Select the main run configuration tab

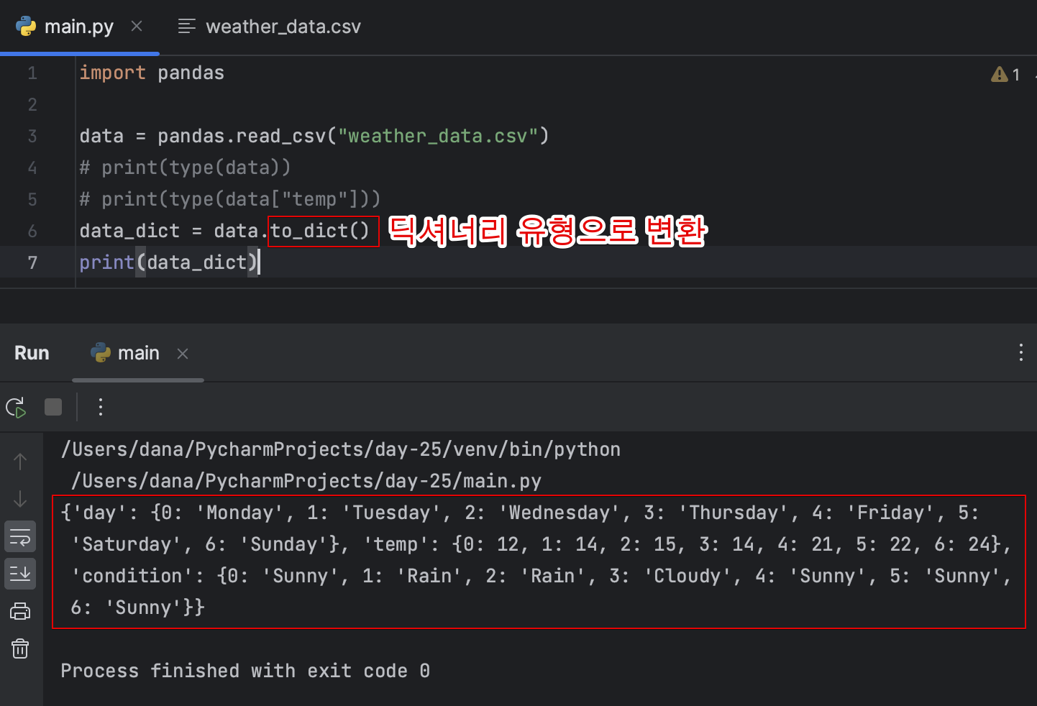click(x=138, y=353)
